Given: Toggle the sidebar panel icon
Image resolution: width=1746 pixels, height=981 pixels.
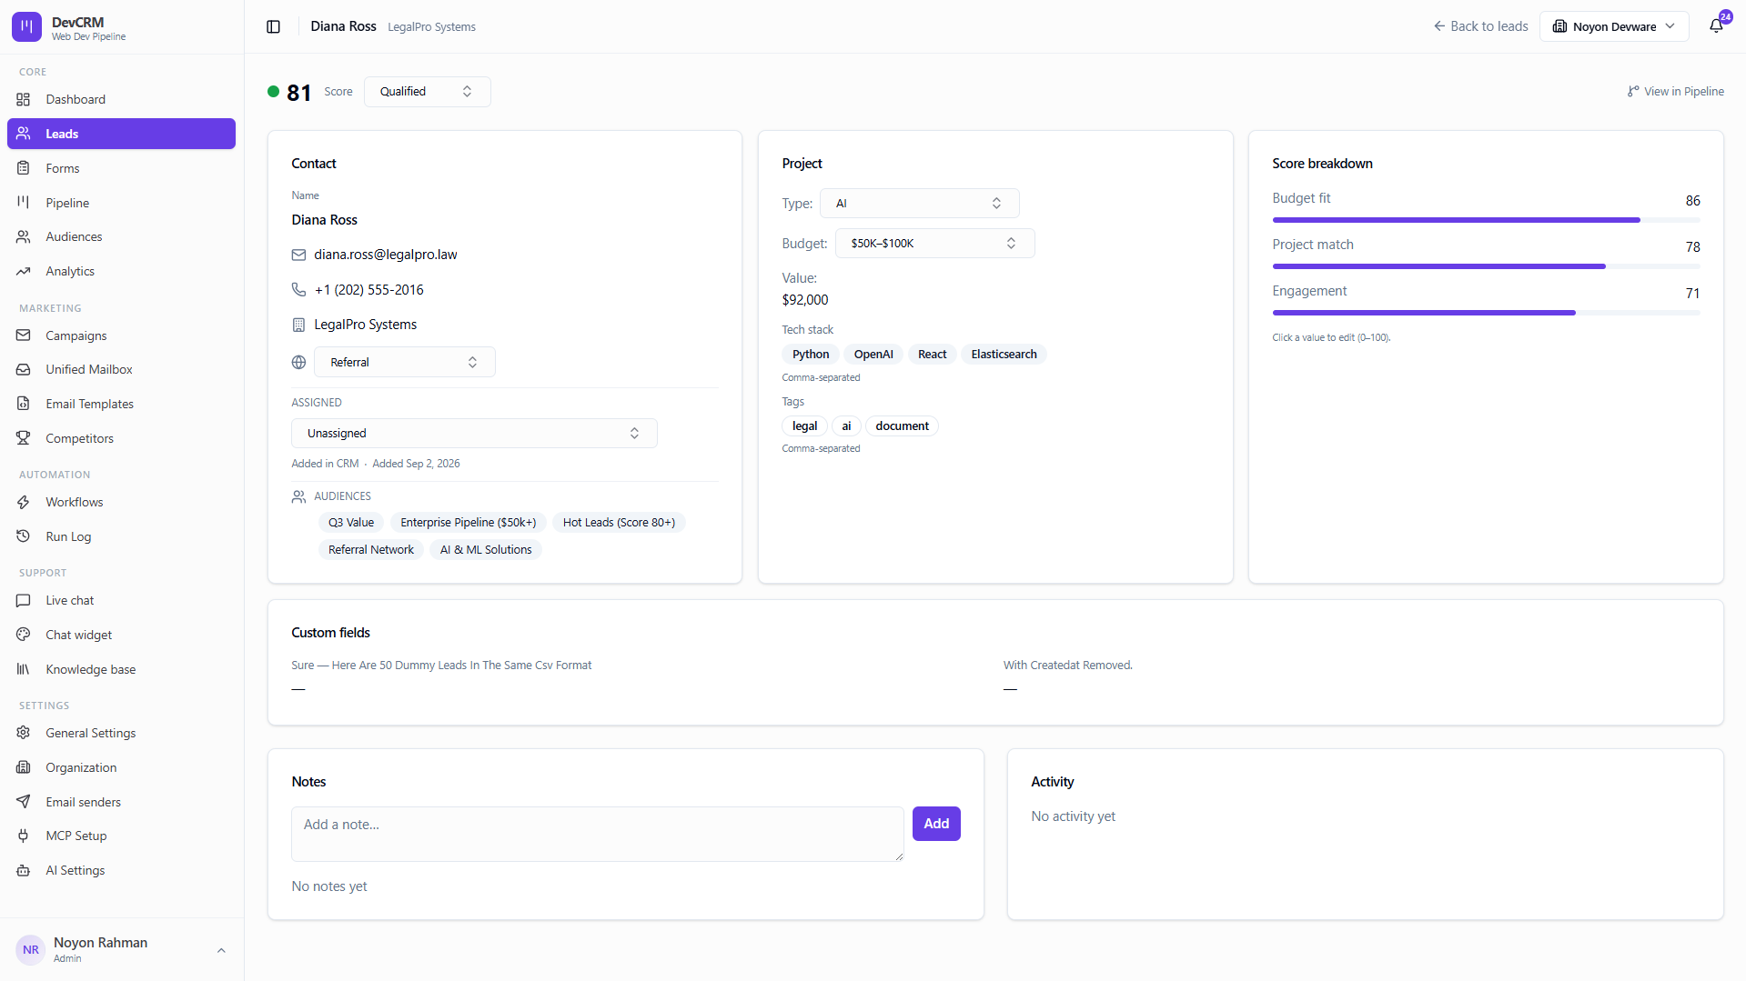Looking at the screenshot, I should click(273, 26).
